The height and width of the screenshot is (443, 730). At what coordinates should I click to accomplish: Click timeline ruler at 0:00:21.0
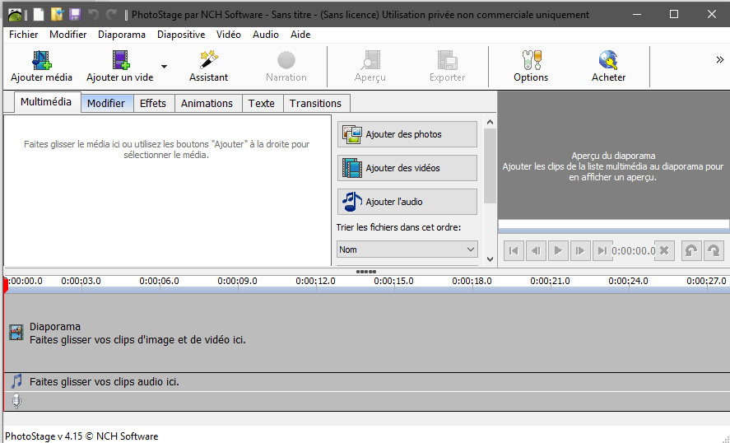(x=551, y=282)
